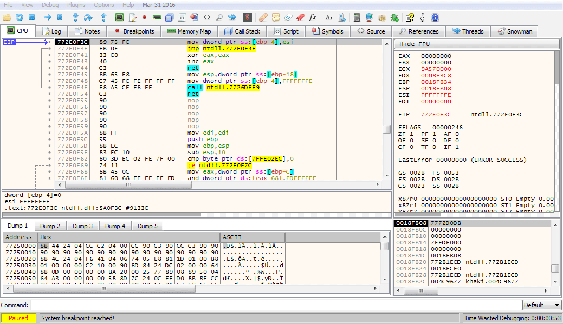Click the Open file folder icon
The image size is (563, 324).
click(x=7, y=17)
